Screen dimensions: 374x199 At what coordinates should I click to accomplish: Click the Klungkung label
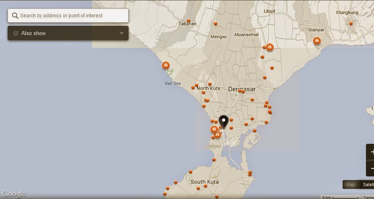tap(347, 12)
